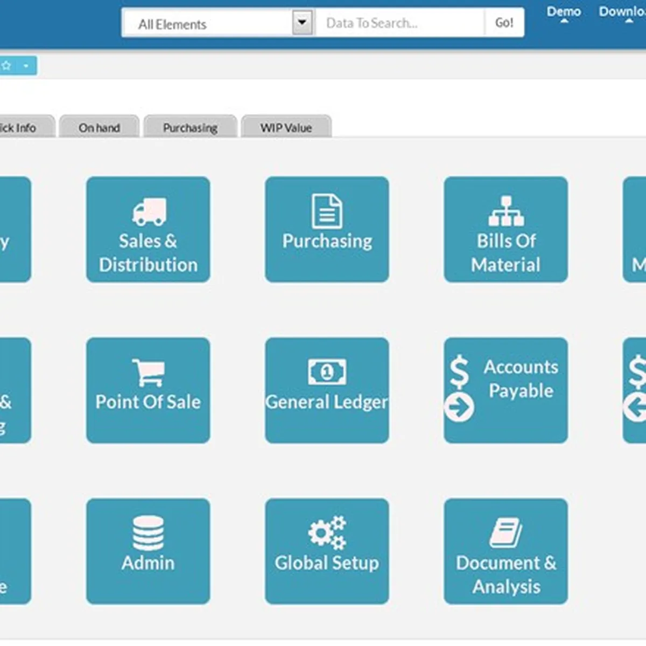Switch to the WIP Value tab

click(x=286, y=127)
